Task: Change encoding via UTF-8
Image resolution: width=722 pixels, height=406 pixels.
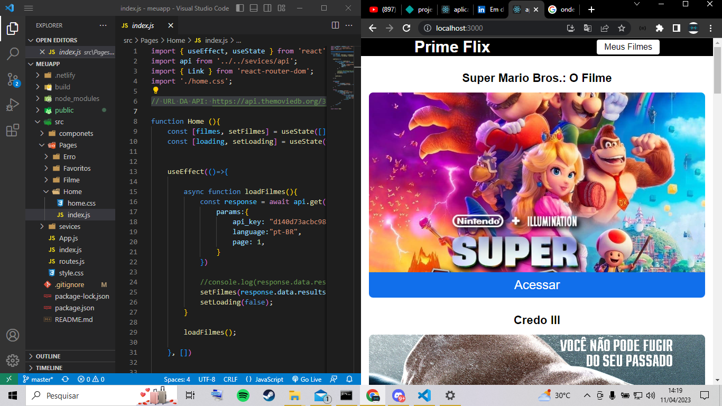Action: click(x=207, y=379)
